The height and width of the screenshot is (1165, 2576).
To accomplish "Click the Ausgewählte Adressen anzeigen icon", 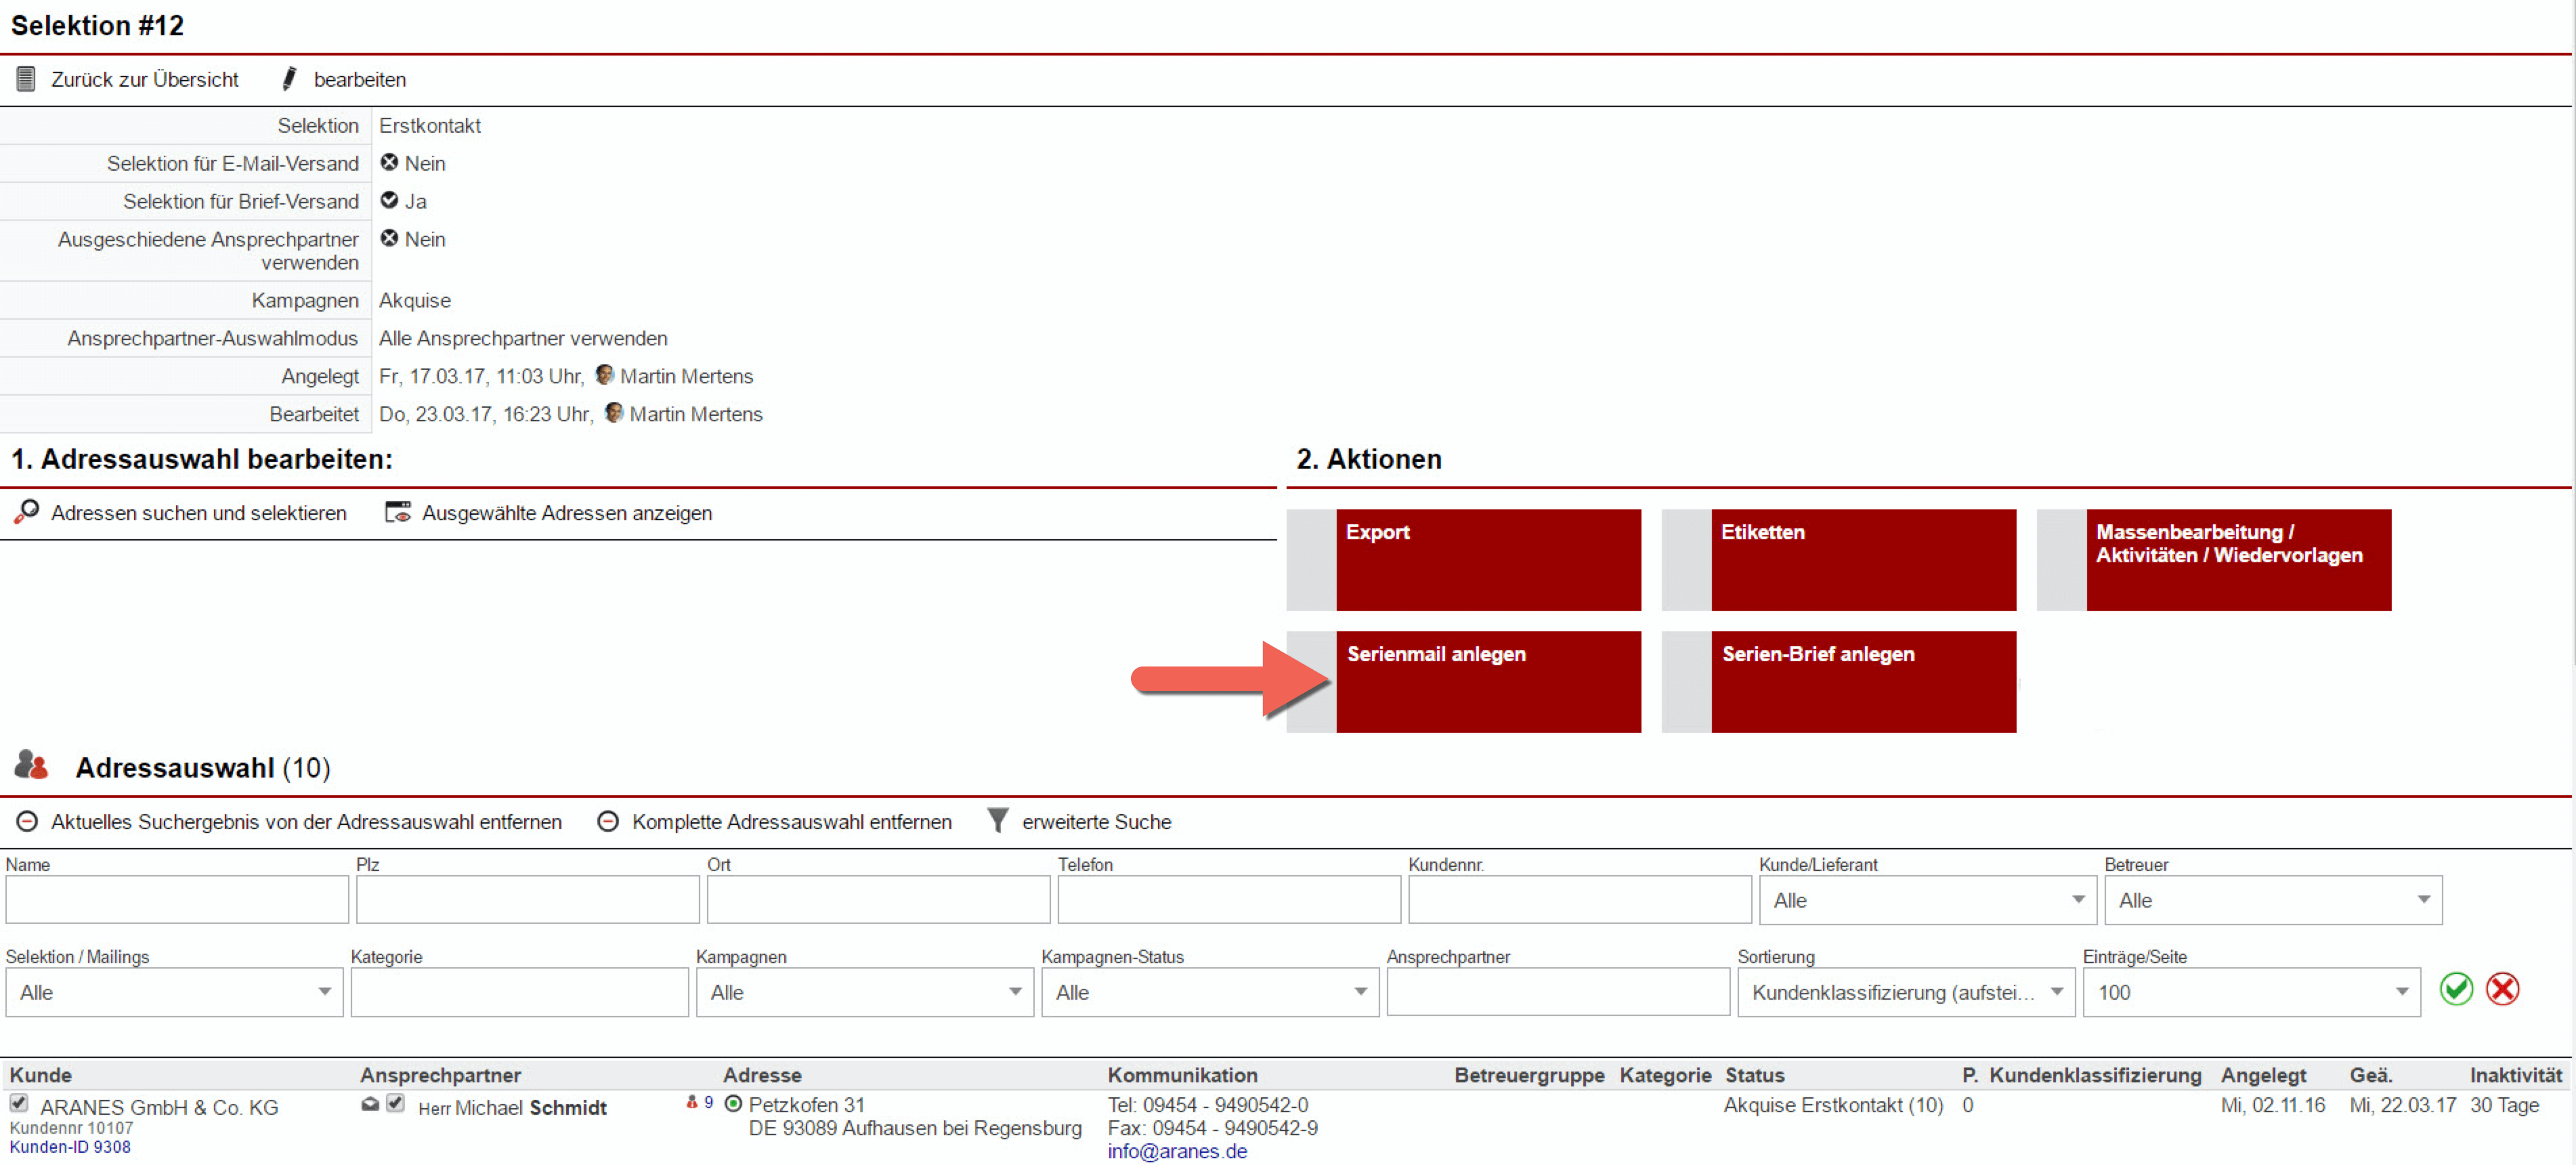I will [x=398, y=511].
